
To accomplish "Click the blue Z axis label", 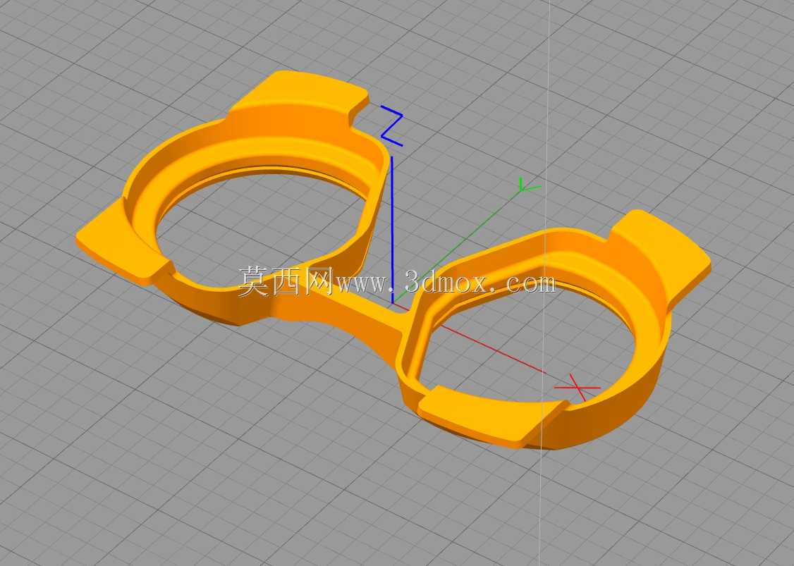I will tap(391, 127).
